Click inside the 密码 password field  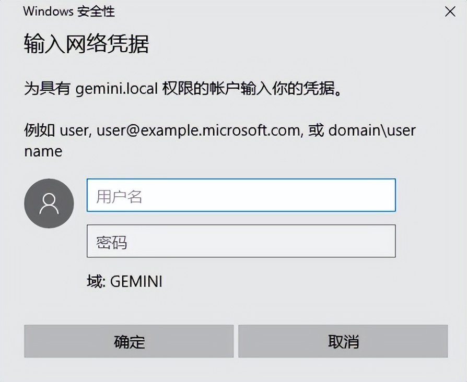[240, 241]
